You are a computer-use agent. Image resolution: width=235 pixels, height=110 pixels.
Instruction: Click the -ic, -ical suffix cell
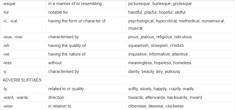pos(23,25)
